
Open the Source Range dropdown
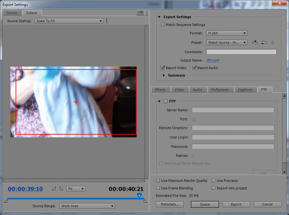coord(87,206)
